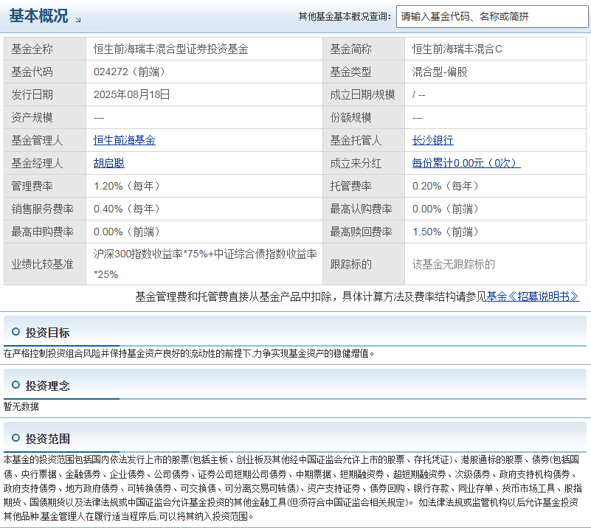The image size is (591, 528).
Task: Click the 成立日期/规模 label cell
Action: click(364, 94)
